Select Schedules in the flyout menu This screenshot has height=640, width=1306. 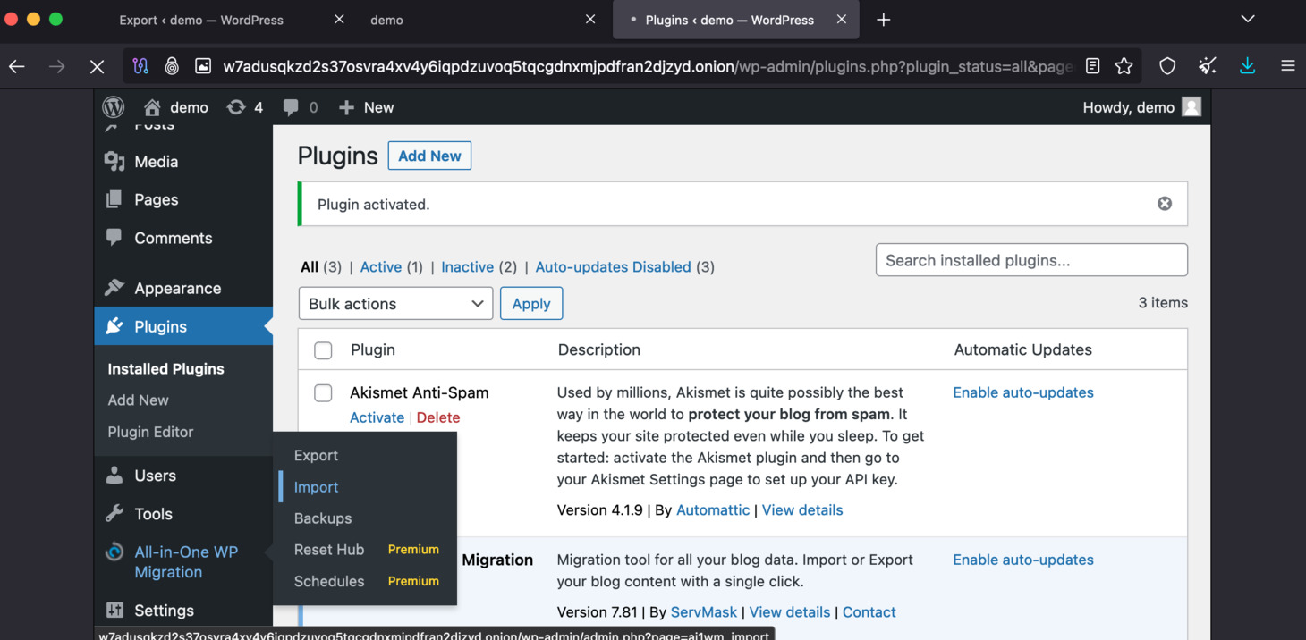(329, 581)
